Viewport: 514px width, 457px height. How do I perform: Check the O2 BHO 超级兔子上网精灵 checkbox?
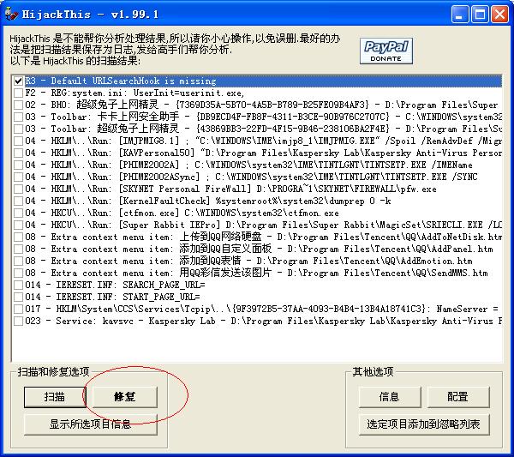click(x=18, y=105)
